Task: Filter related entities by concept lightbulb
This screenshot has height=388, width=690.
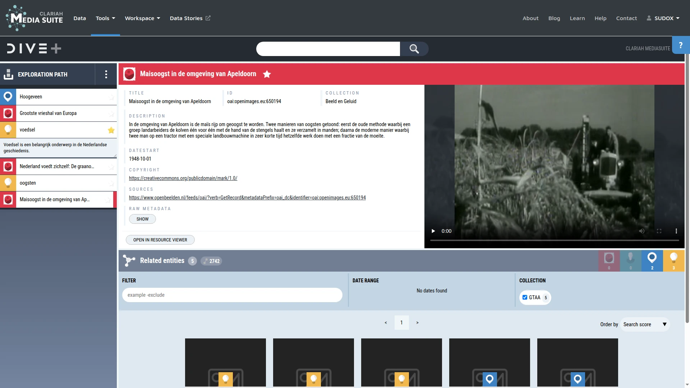Action: (x=673, y=260)
